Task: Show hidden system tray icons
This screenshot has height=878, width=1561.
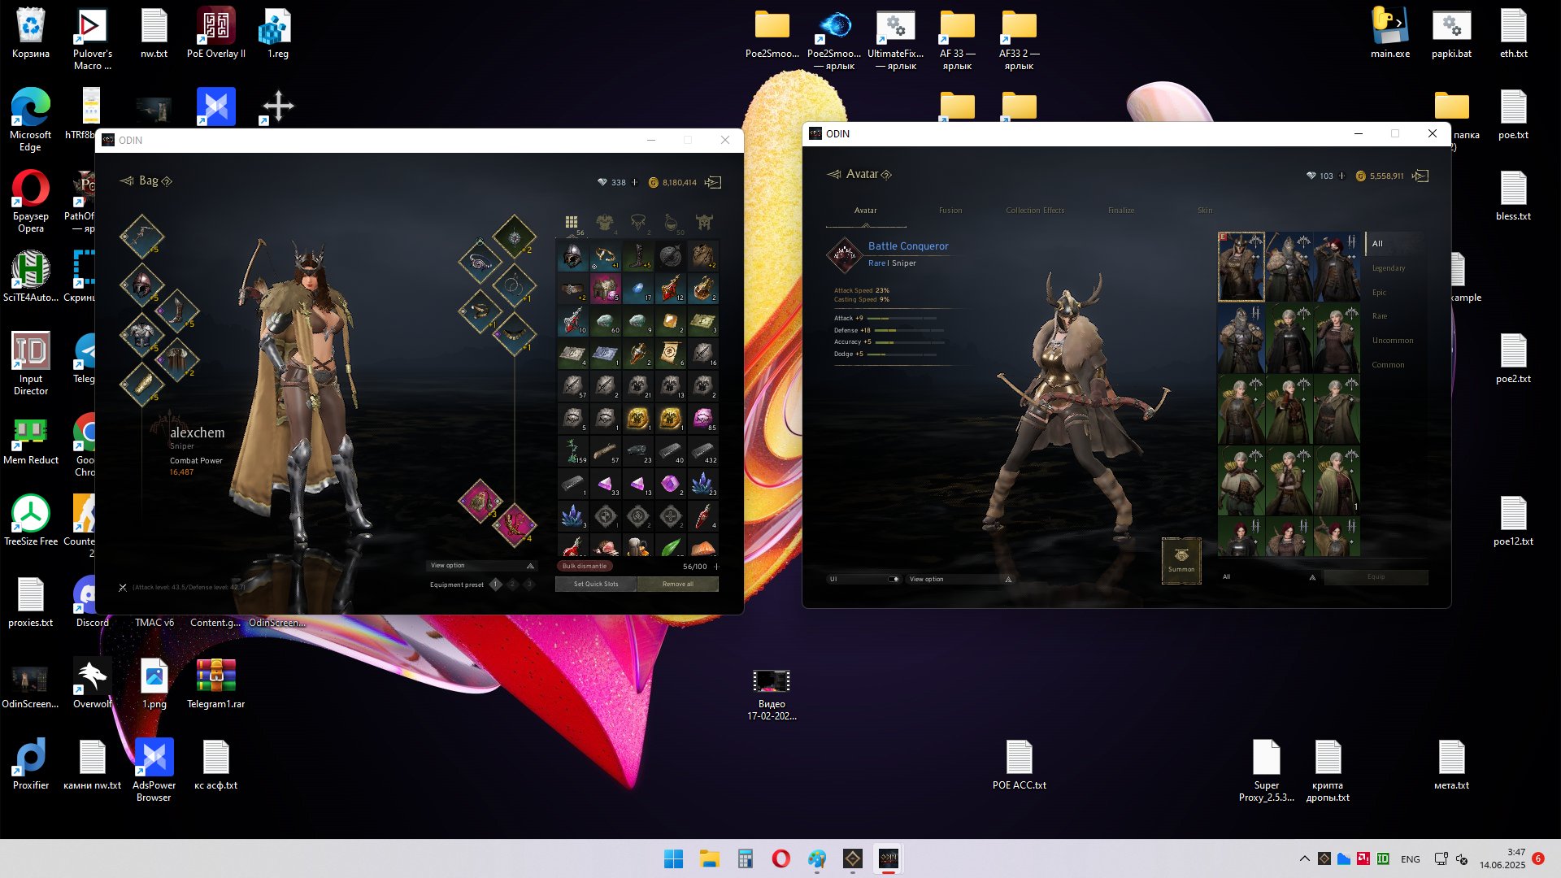Action: click(1304, 859)
